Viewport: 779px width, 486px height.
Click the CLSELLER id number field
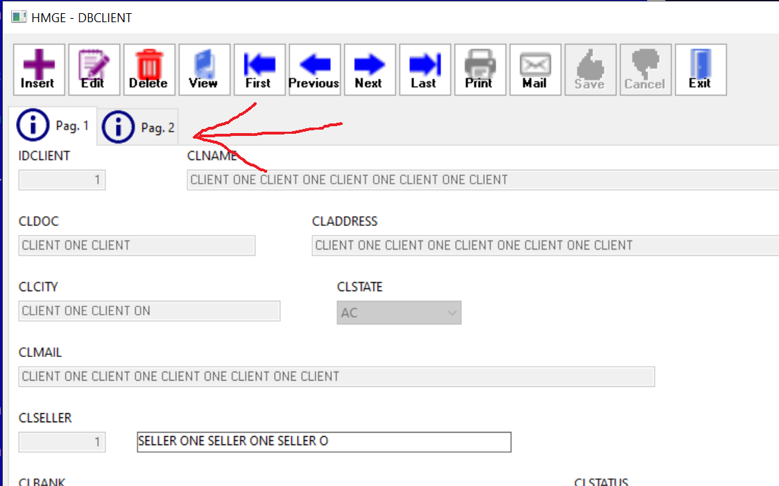[62, 442]
